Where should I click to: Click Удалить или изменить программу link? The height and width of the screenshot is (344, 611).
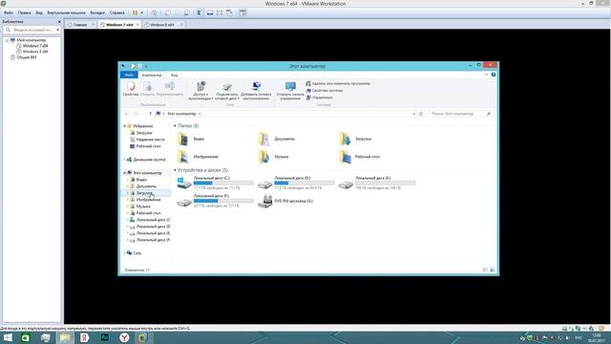338,83
